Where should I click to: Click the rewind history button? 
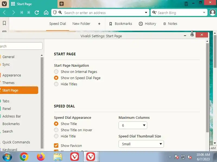tap(22, 13)
